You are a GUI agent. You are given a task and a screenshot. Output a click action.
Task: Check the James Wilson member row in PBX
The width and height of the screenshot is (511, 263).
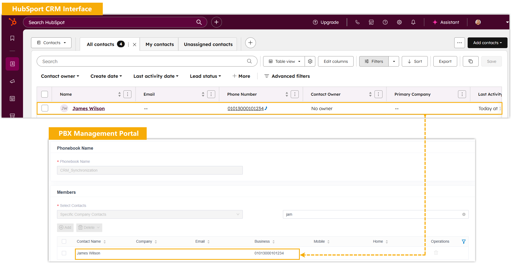(64, 253)
